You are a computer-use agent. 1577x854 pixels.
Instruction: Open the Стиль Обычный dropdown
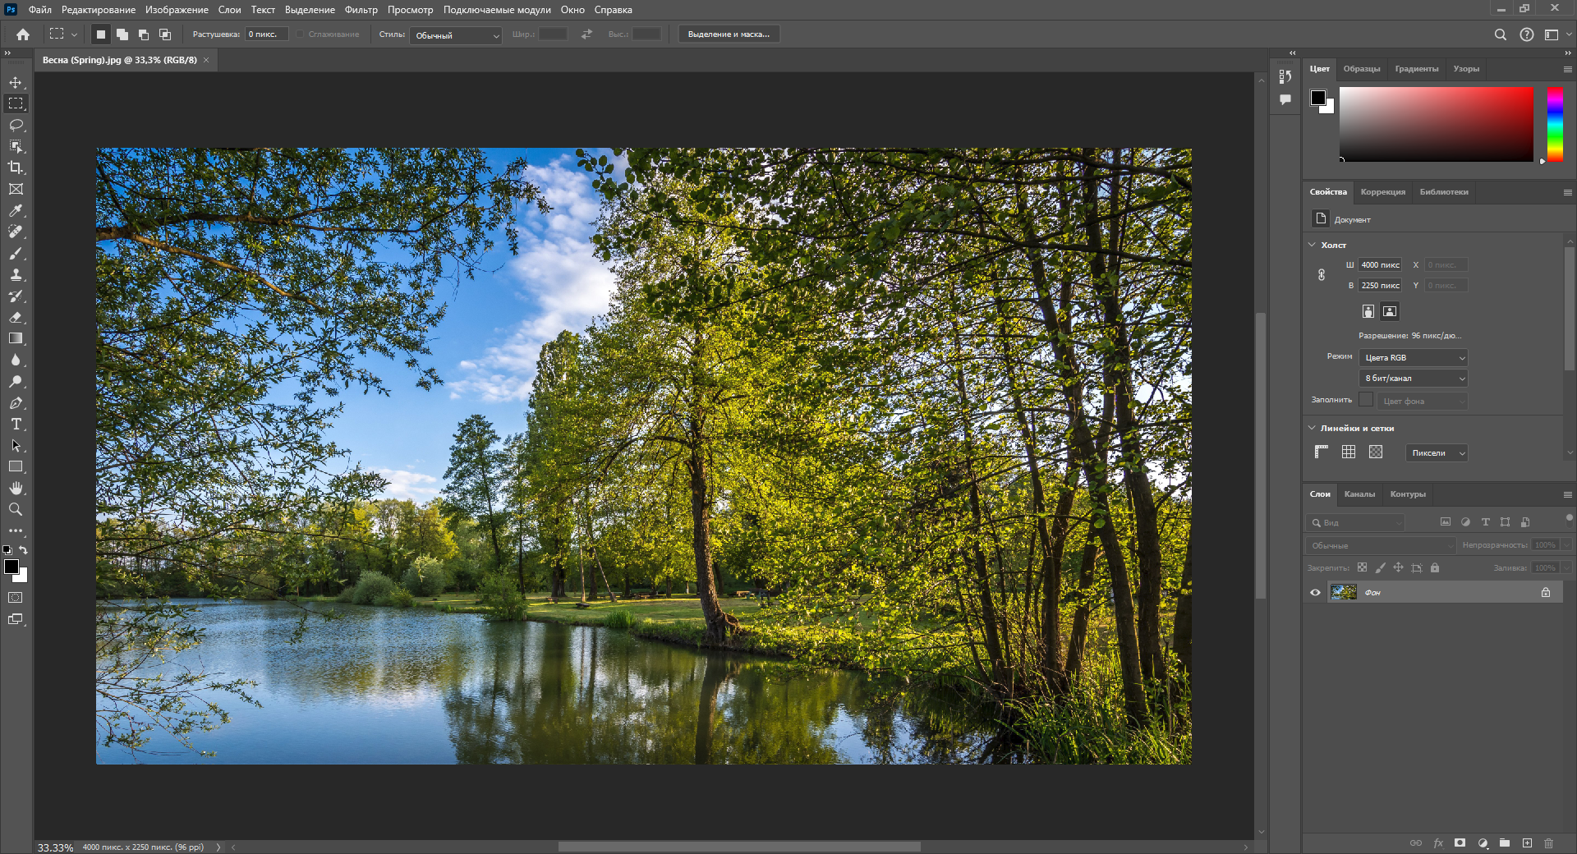pyautogui.click(x=456, y=35)
